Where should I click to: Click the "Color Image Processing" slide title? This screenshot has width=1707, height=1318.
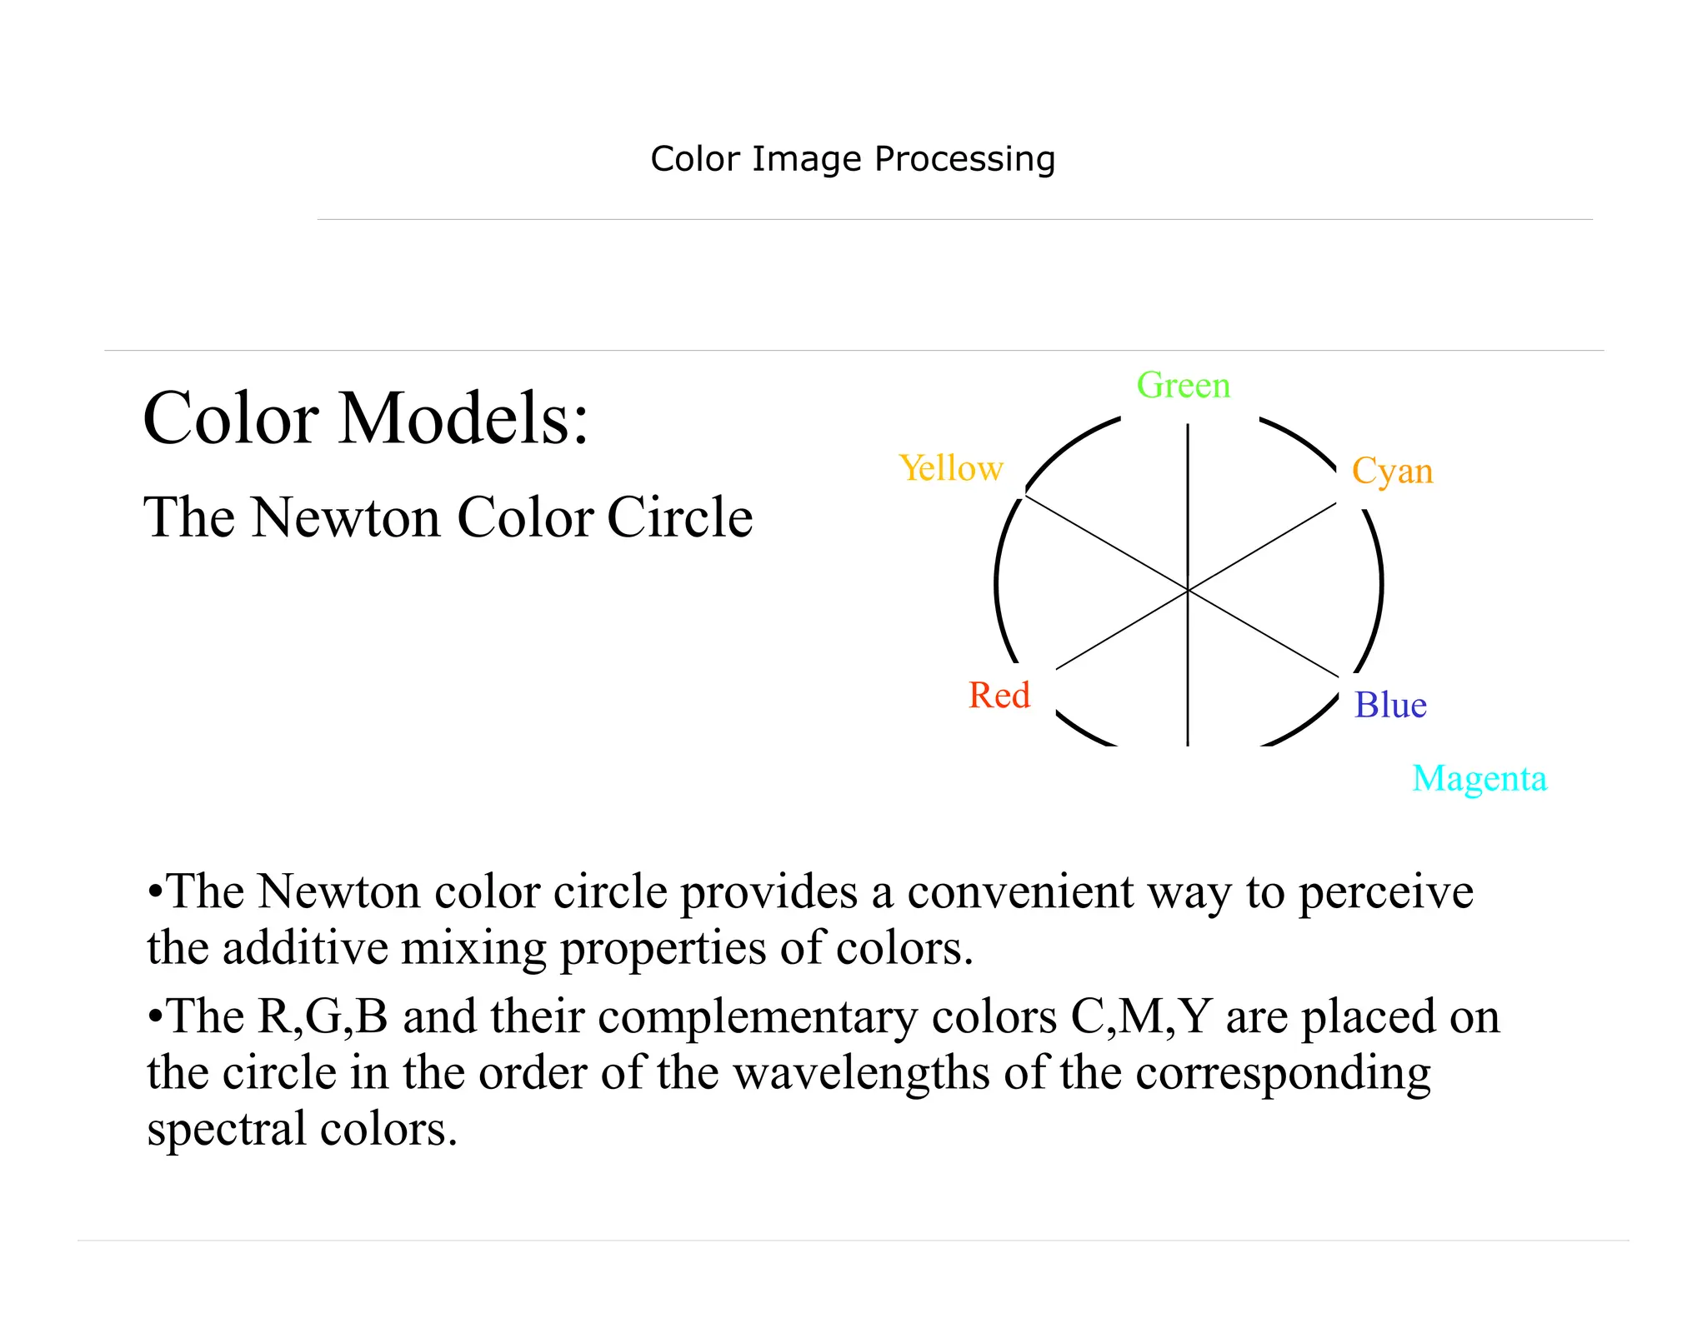click(x=853, y=158)
